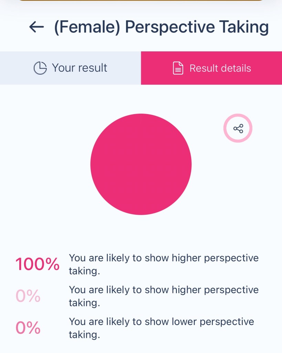Click the document icon in Result details tab
The width and height of the screenshot is (282, 353).
[178, 68]
